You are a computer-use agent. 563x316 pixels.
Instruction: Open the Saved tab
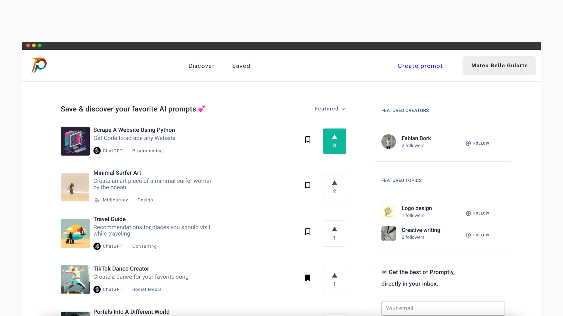coord(241,66)
